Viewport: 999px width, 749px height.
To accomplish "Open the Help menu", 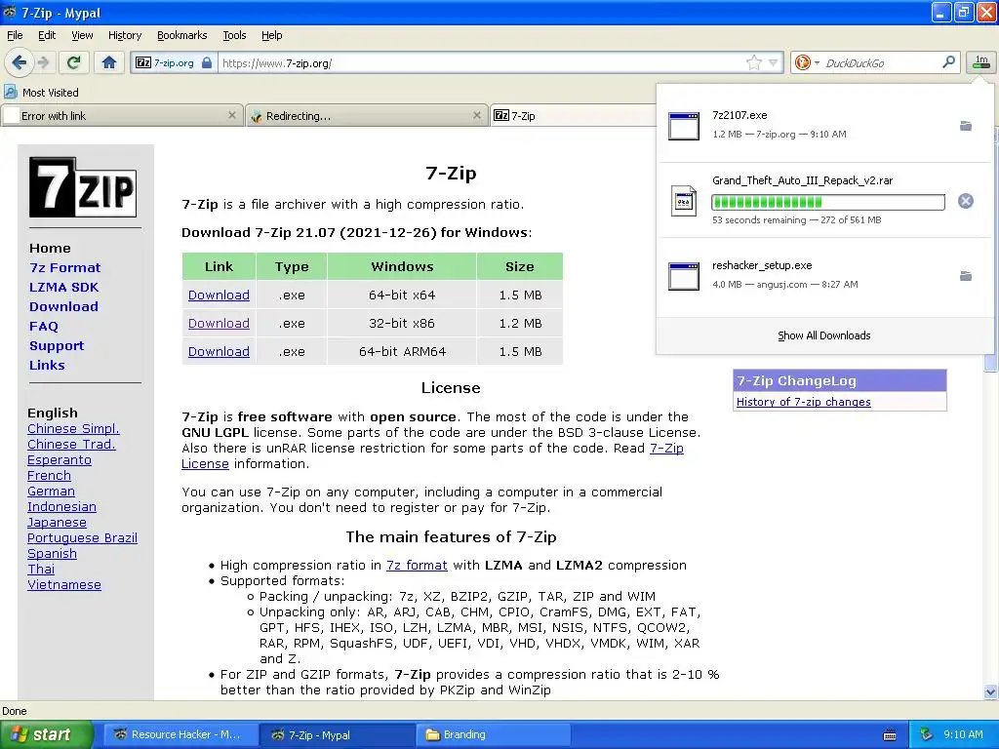I will pyautogui.click(x=271, y=35).
